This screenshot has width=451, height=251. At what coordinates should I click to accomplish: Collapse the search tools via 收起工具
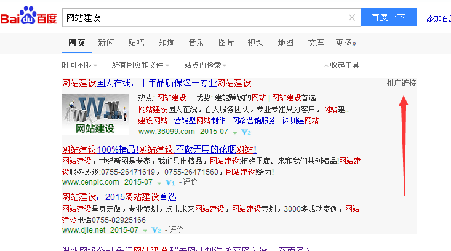pos(341,65)
